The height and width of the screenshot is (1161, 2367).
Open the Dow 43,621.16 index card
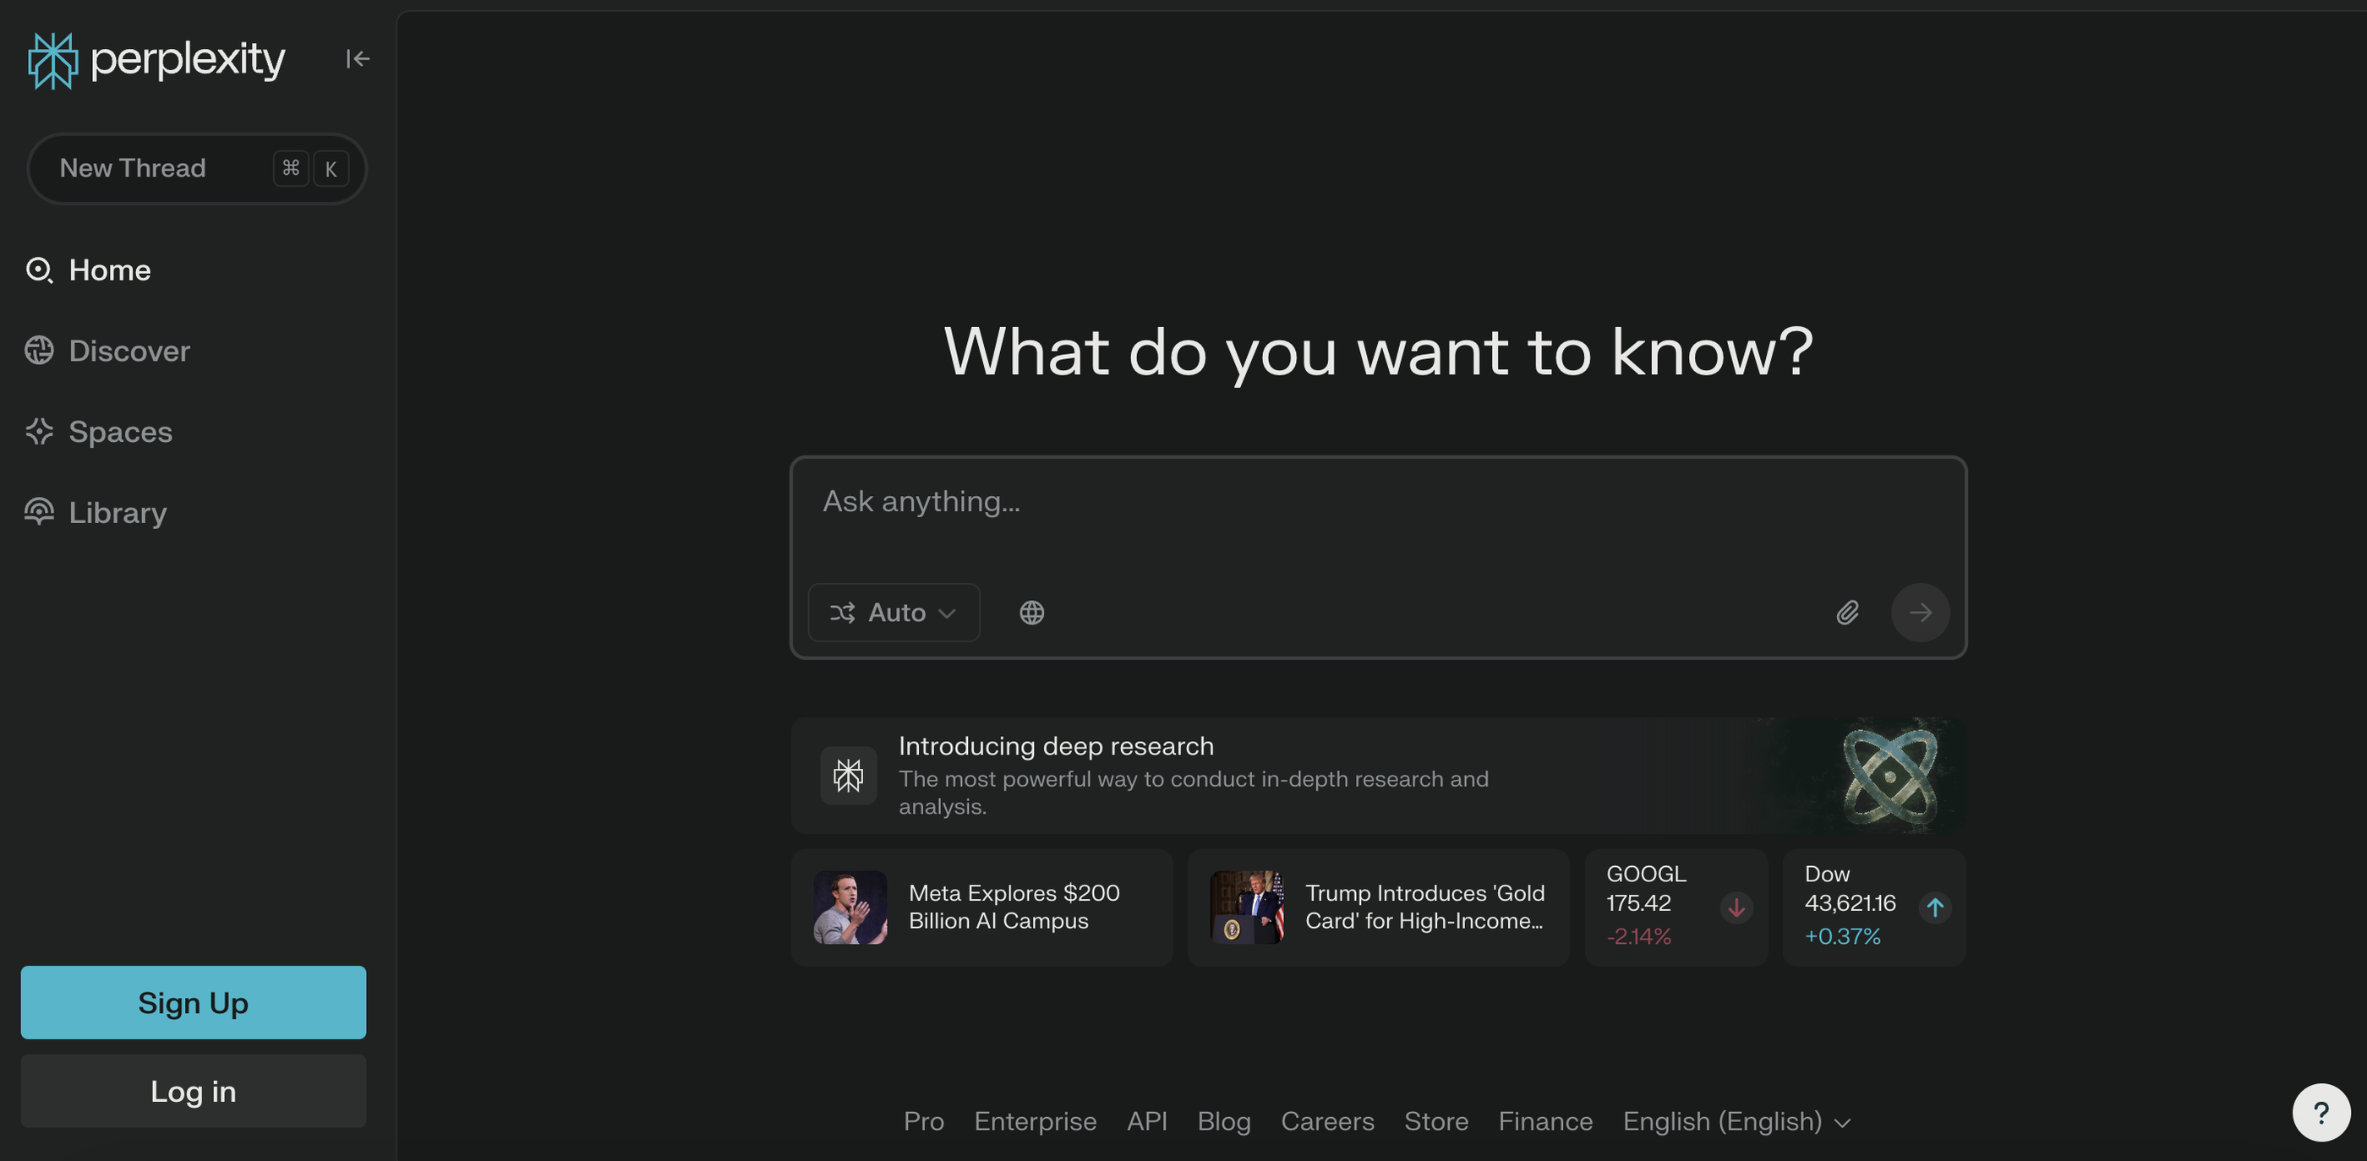(1874, 908)
